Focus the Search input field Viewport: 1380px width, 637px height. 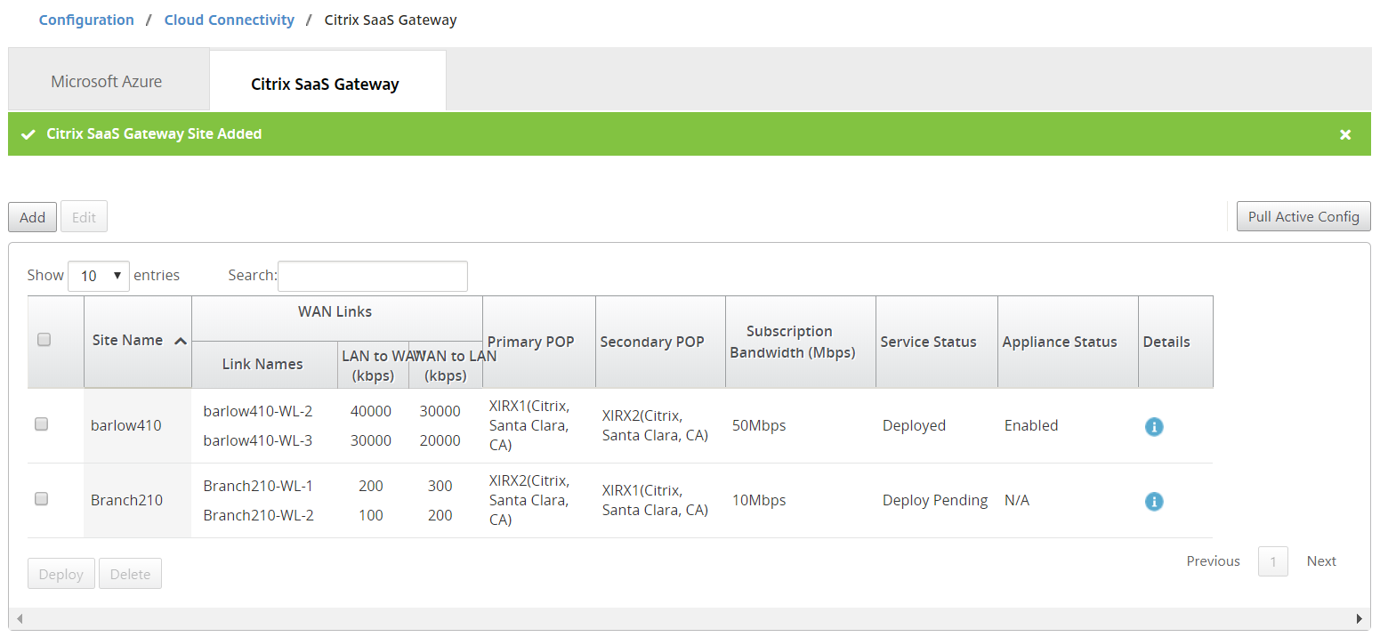pyautogui.click(x=373, y=276)
